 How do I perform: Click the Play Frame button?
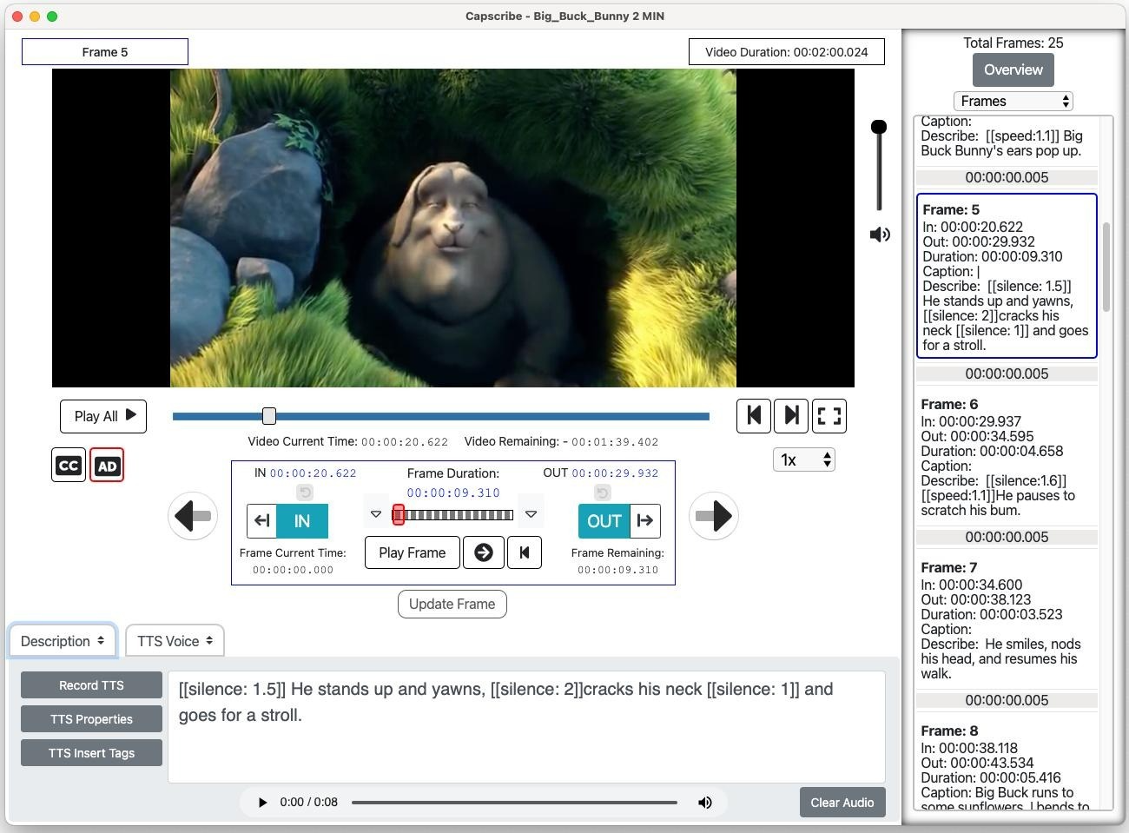click(x=413, y=552)
